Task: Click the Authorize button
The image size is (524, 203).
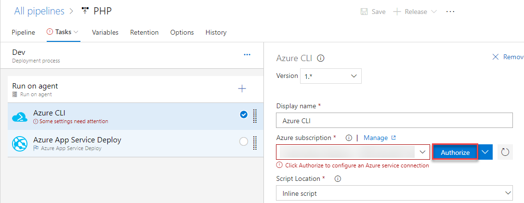Action: [x=455, y=152]
